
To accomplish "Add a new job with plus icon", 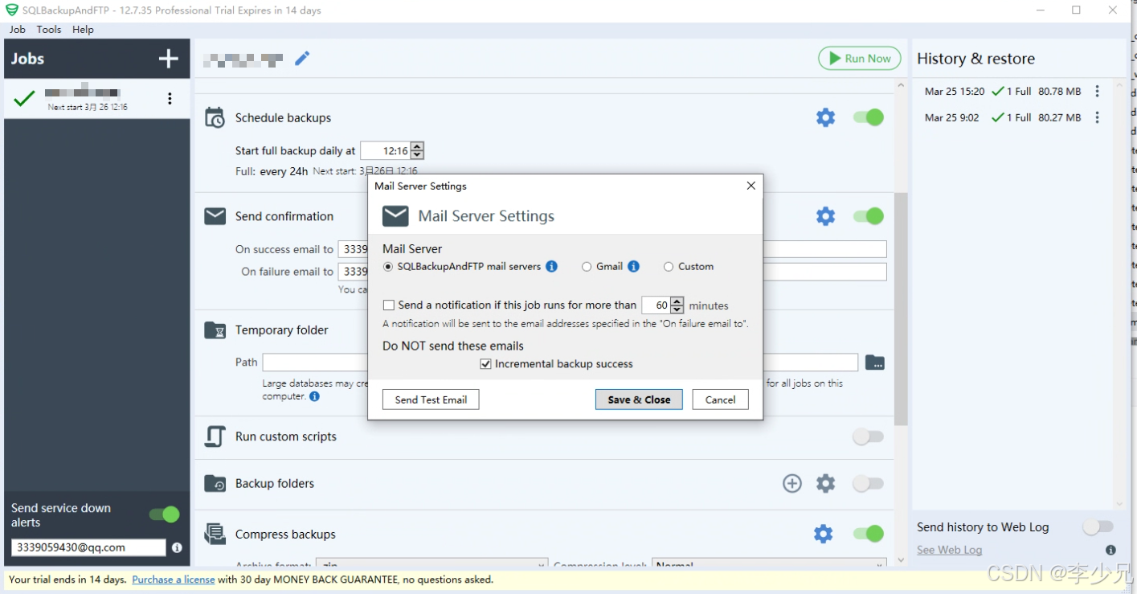I will click(x=168, y=59).
